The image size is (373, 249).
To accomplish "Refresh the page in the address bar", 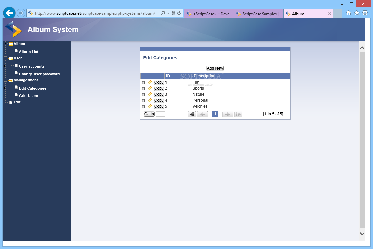I will [x=179, y=13].
